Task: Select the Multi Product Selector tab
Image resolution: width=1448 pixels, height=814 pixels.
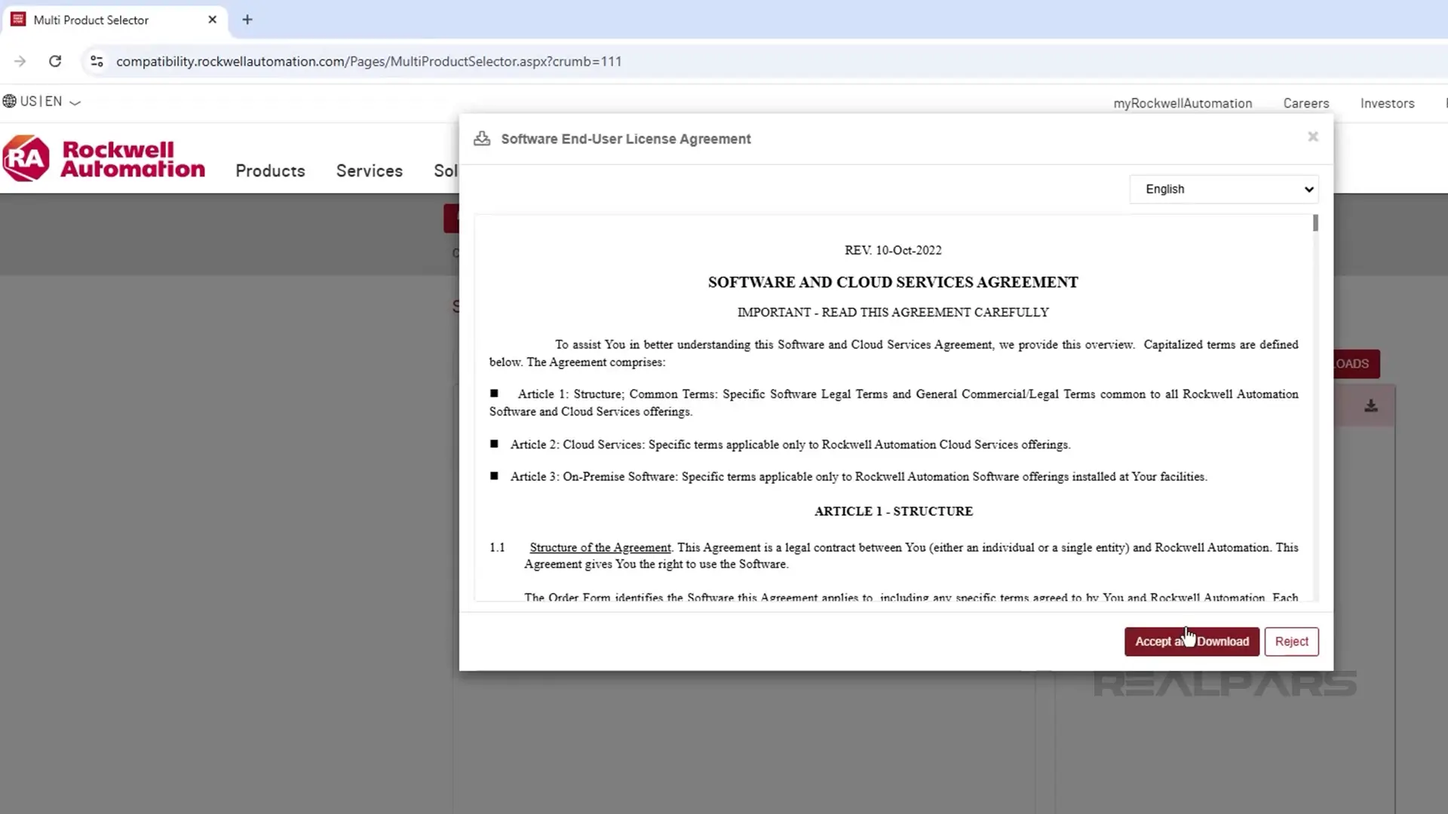Action: (113, 20)
